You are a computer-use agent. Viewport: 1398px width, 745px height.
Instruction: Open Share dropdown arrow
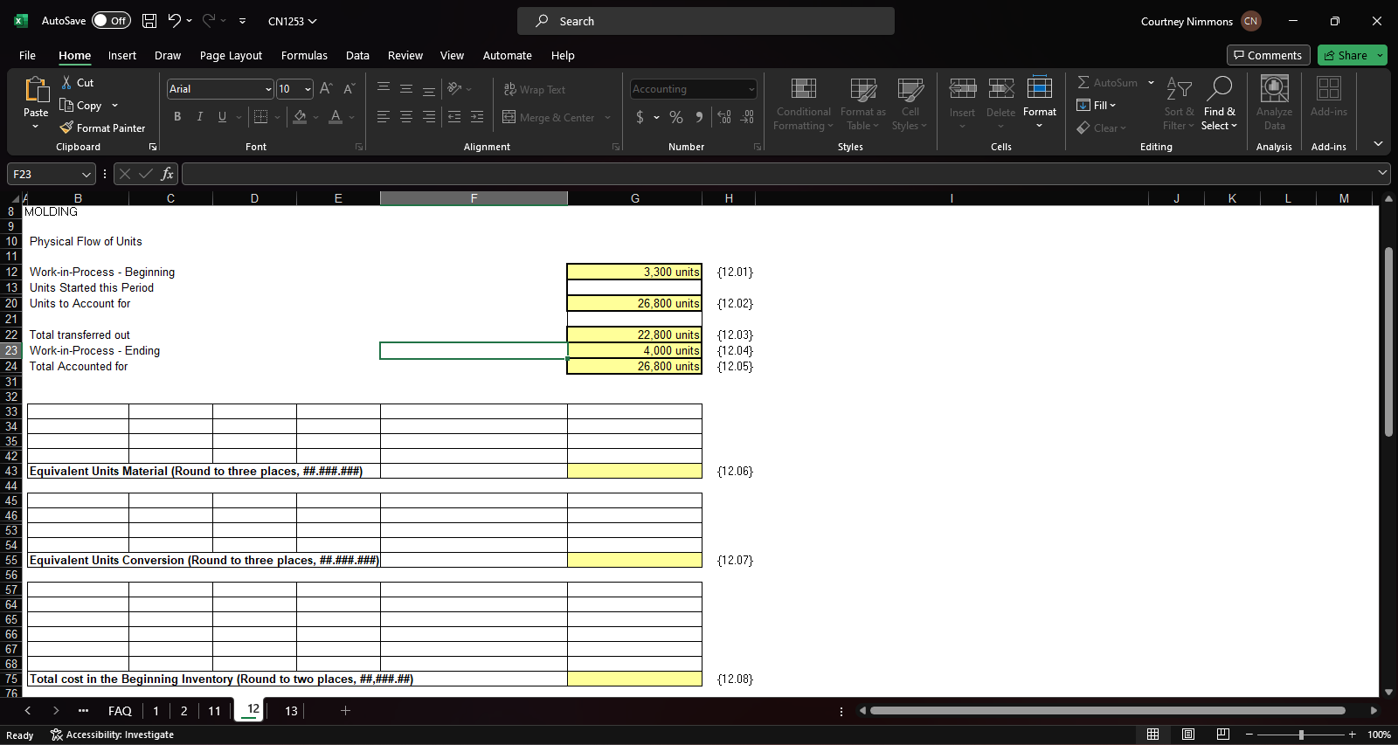pos(1381,56)
